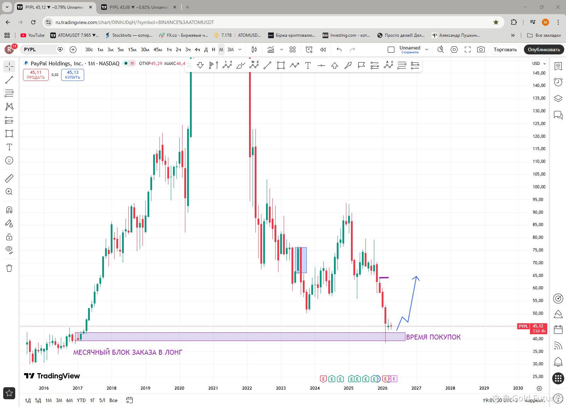
Task: Choose the rectangle tool in floating toolbar
Action: (x=281, y=65)
